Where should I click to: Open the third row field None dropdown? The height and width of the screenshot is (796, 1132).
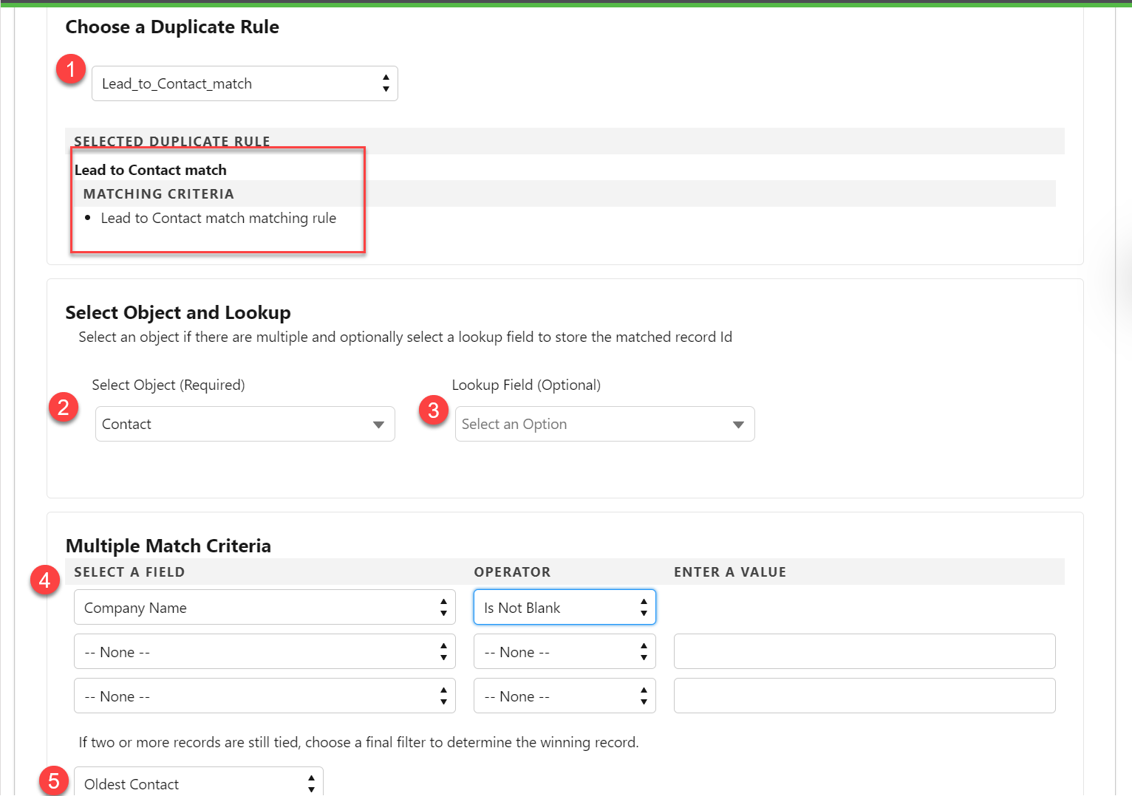[x=265, y=696]
